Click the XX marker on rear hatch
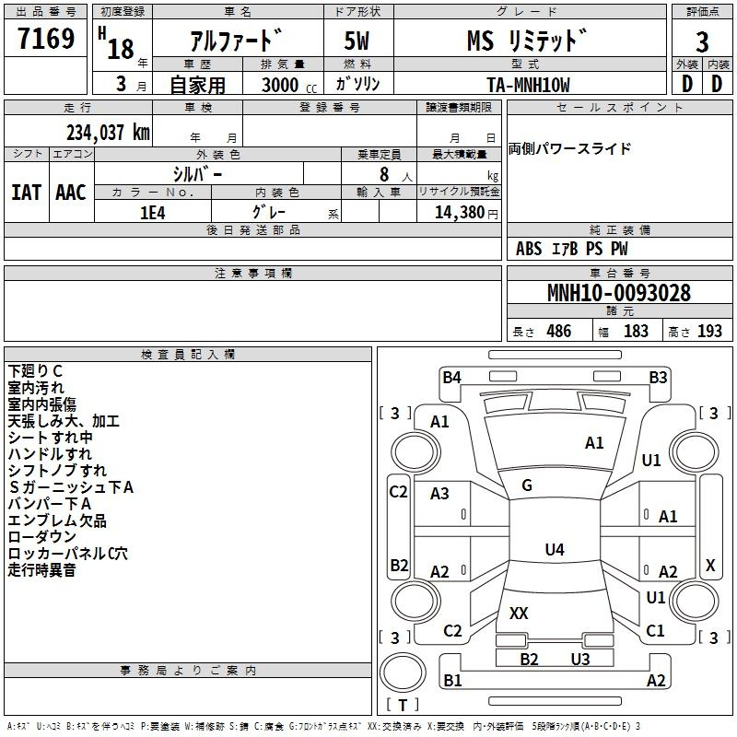 (x=519, y=613)
